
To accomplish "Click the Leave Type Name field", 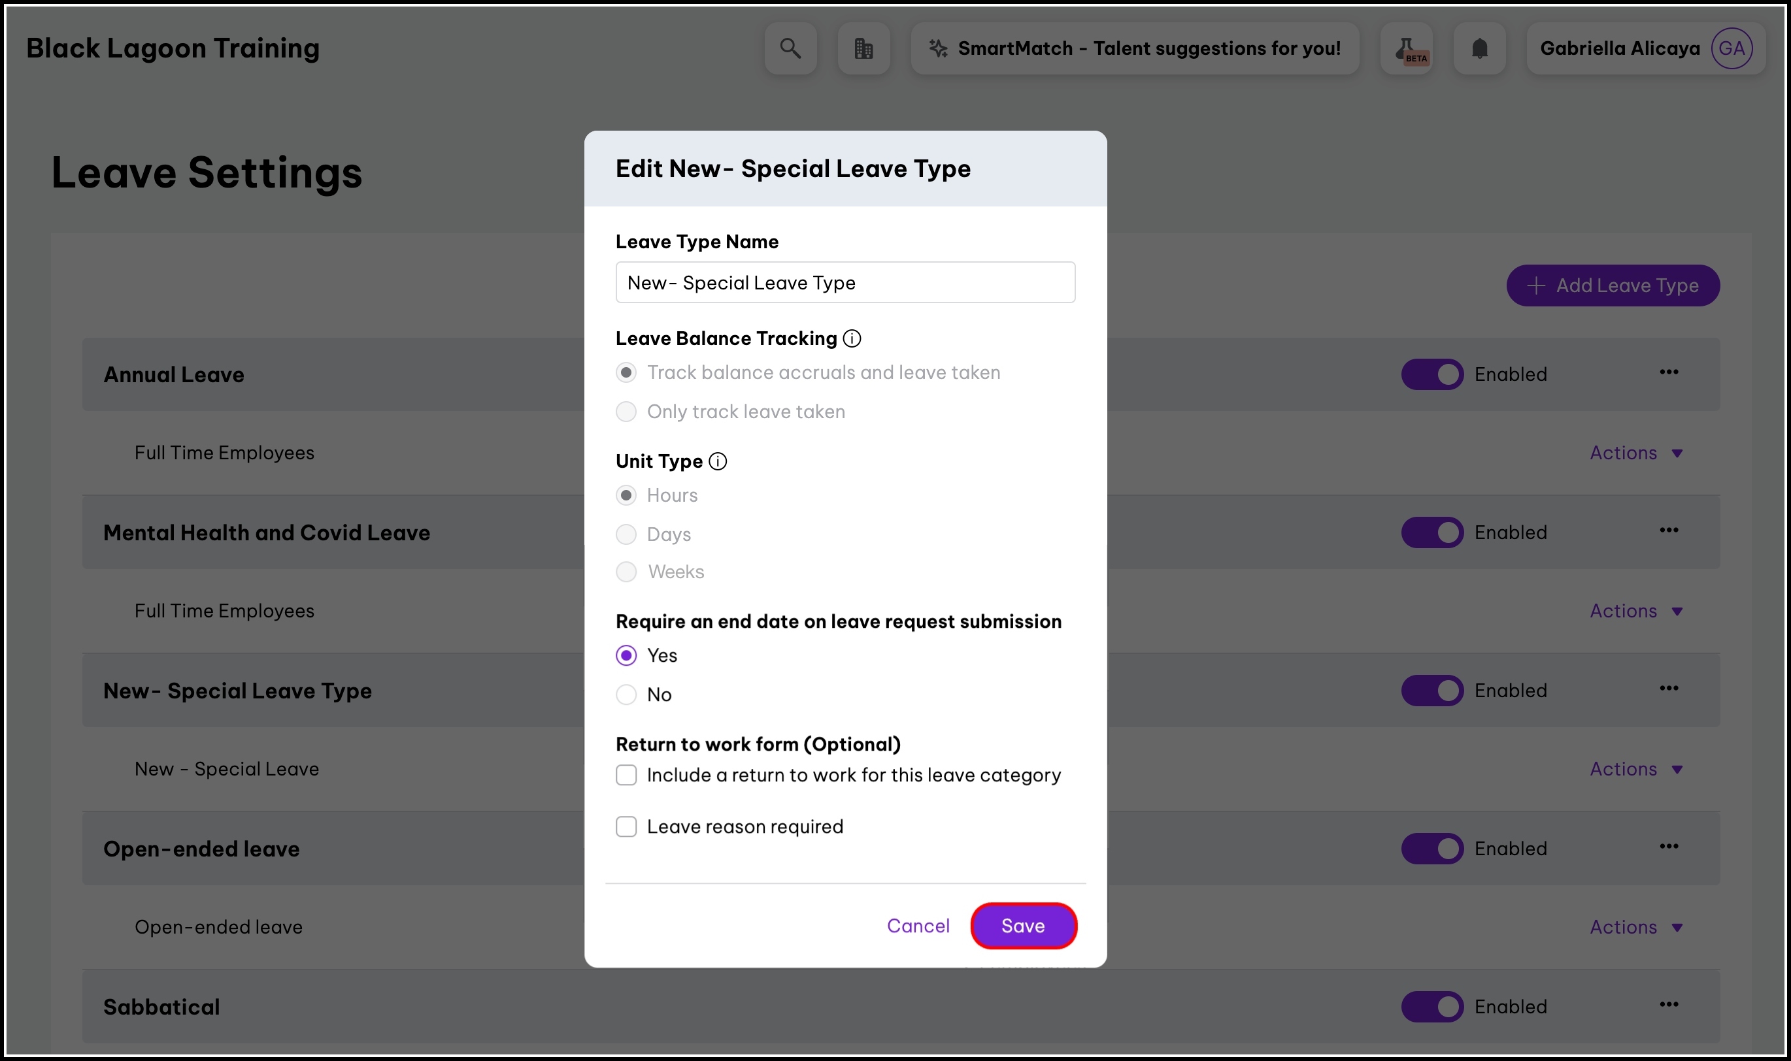I will pyautogui.click(x=845, y=282).
